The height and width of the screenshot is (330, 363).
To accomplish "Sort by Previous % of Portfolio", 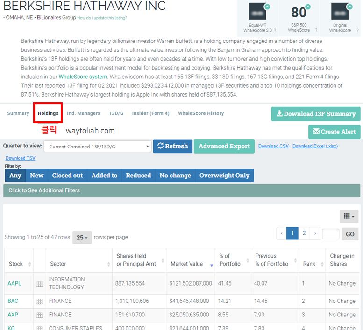I will tap(275, 260).
